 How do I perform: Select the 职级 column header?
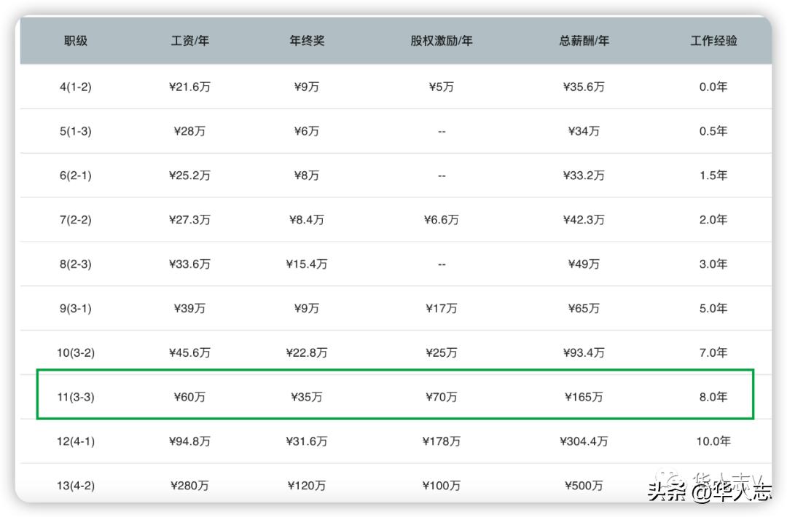coord(75,42)
